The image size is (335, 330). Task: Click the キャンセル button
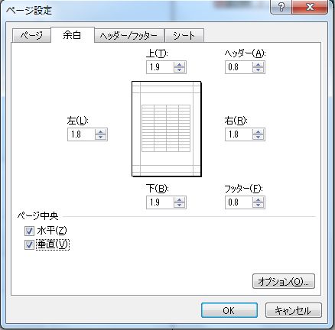coord(294,310)
